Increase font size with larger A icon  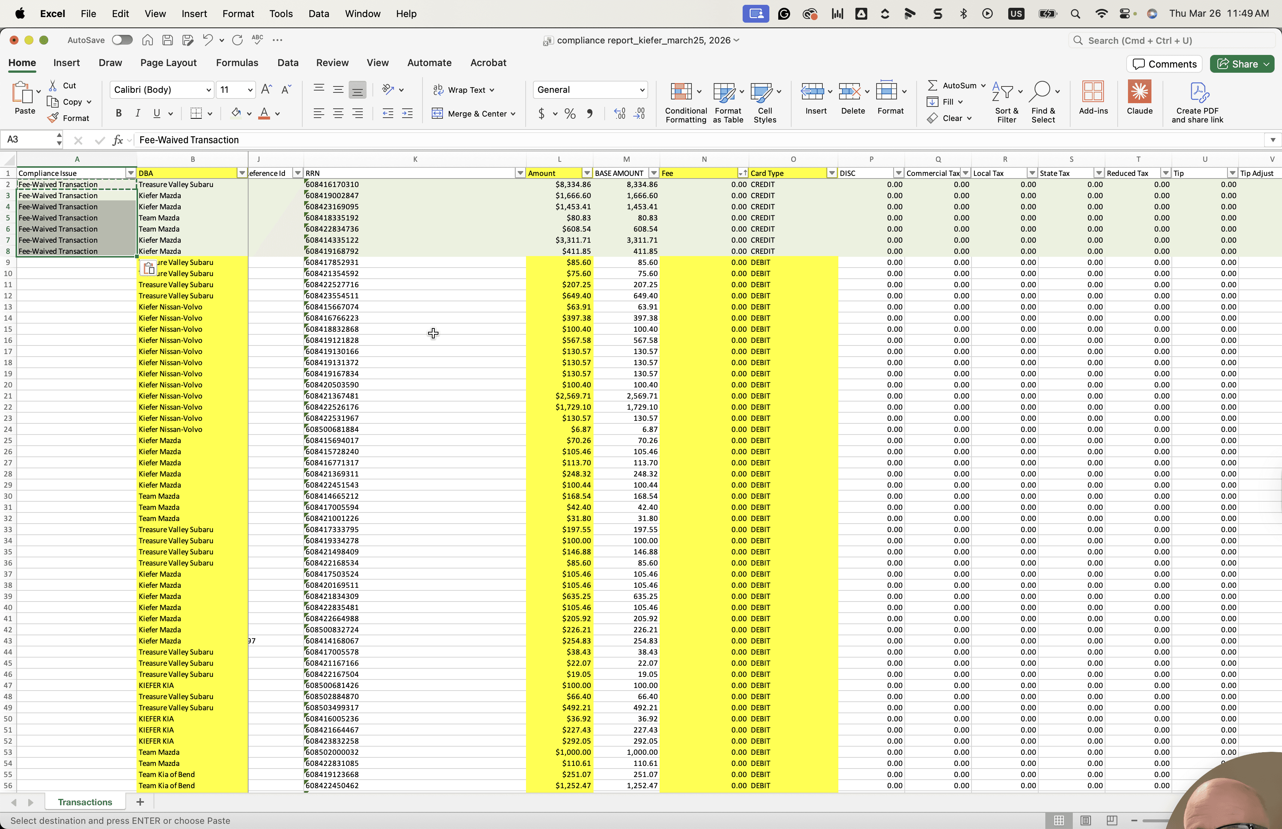[x=266, y=89]
